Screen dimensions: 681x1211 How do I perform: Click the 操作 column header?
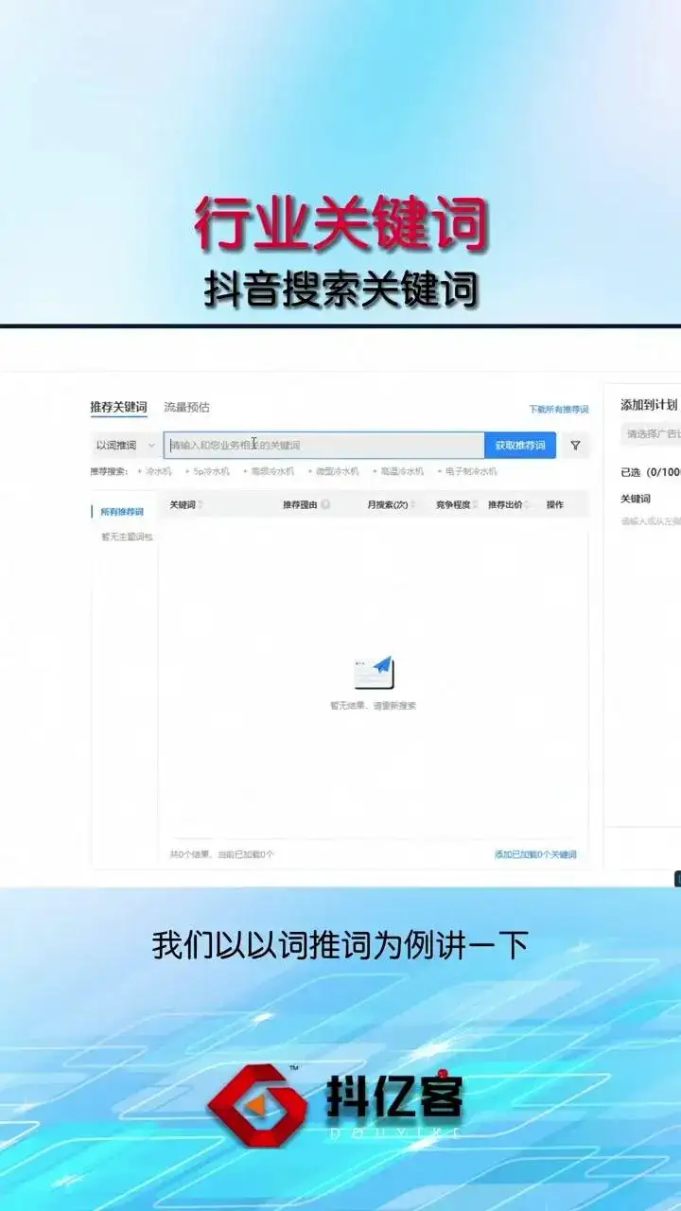[x=555, y=504]
